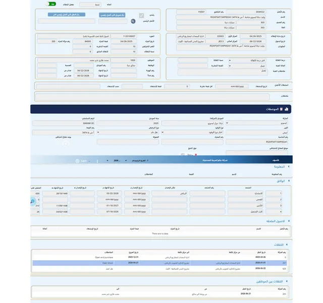Click the issue place field showing الرياض

click(x=170, y=193)
